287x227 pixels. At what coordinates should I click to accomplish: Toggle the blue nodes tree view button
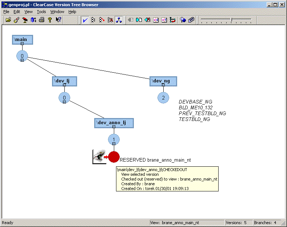click(119, 20)
